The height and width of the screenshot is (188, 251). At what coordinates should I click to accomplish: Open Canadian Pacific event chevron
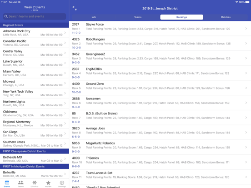click(x=65, y=43)
